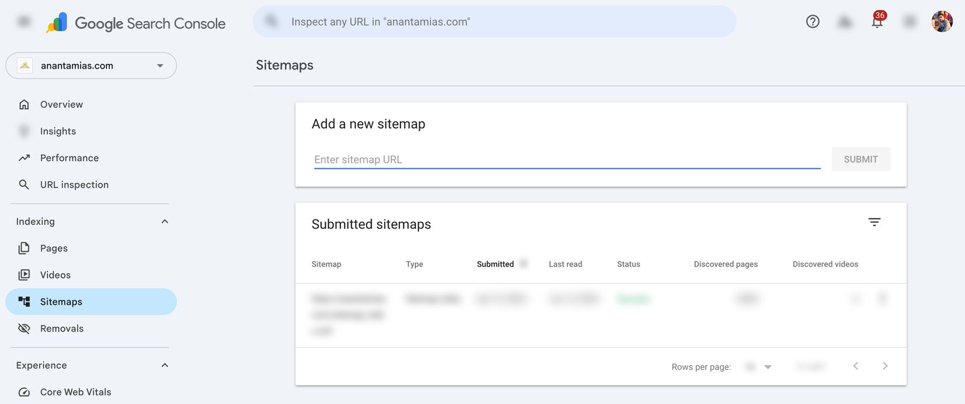The width and height of the screenshot is (965, 404).
Task: Focus the Inspect any URL search bar
Action: [x=495, y=22]
